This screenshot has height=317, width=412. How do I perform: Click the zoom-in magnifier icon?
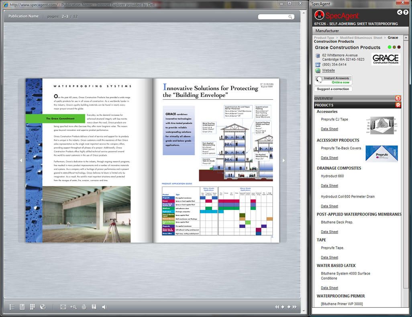pyautogui.click(x=73, y=307)
